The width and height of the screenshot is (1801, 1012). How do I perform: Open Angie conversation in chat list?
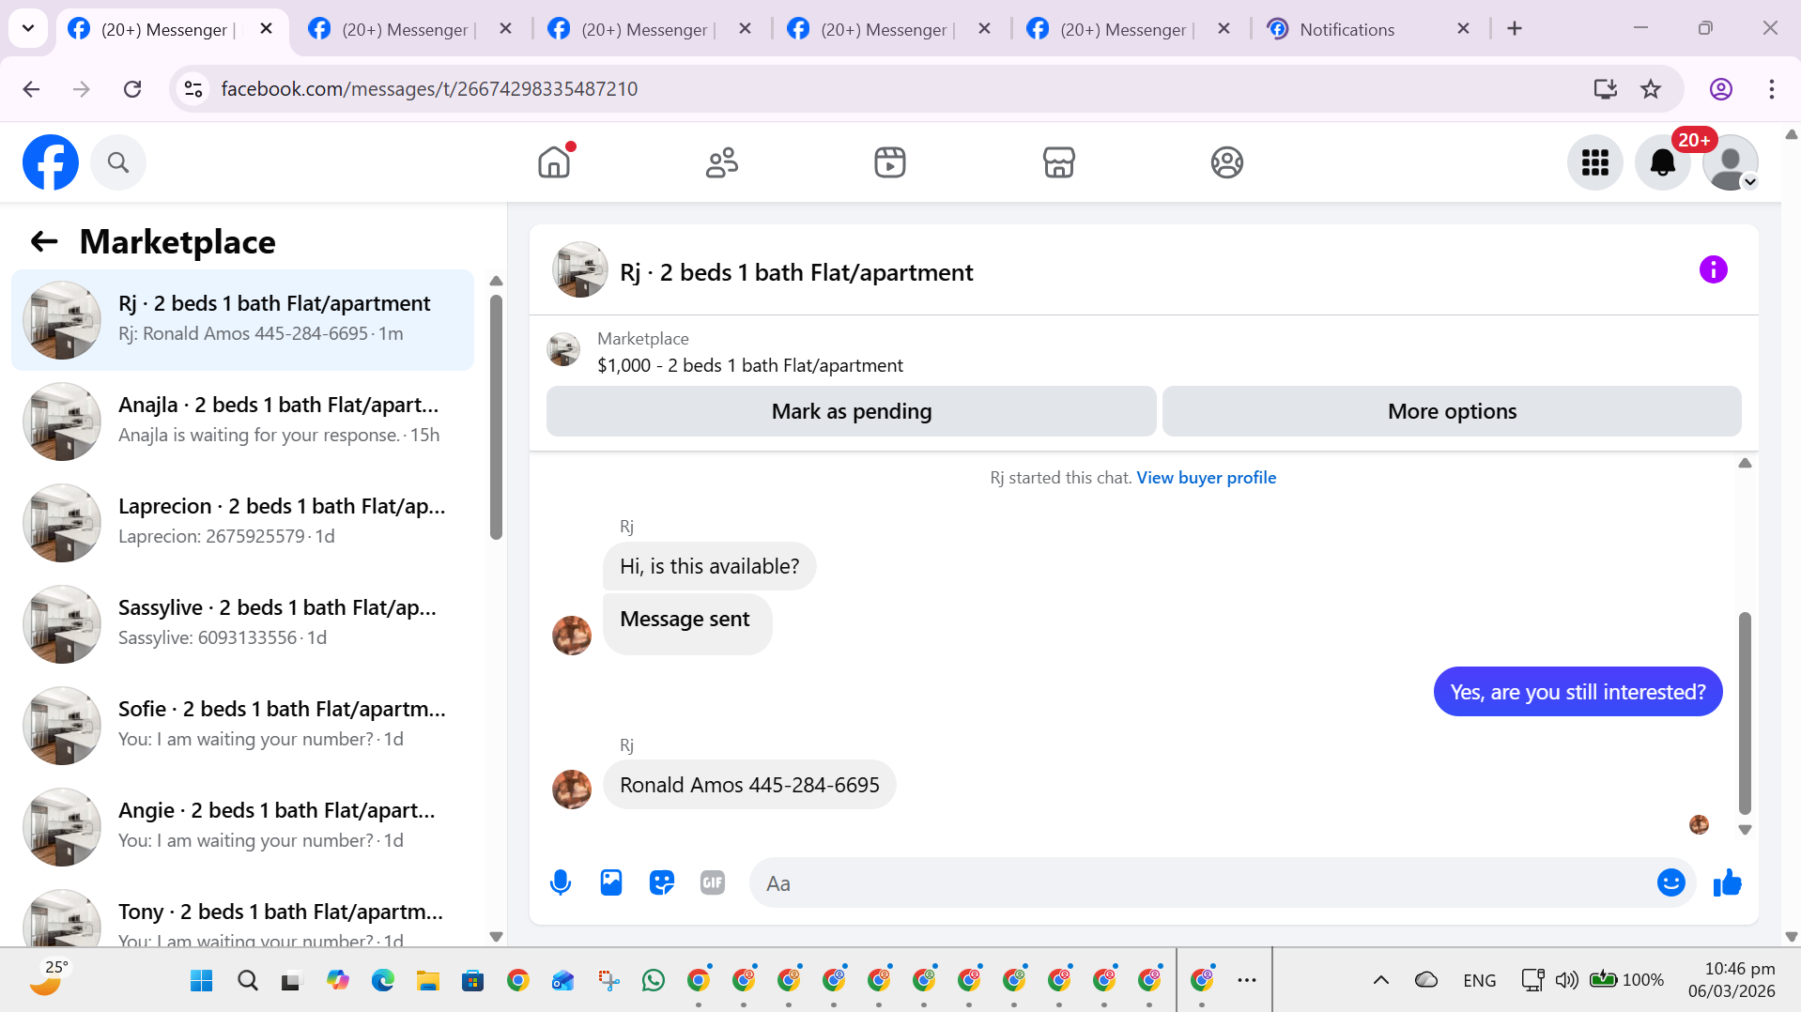[x=242, y=827]
